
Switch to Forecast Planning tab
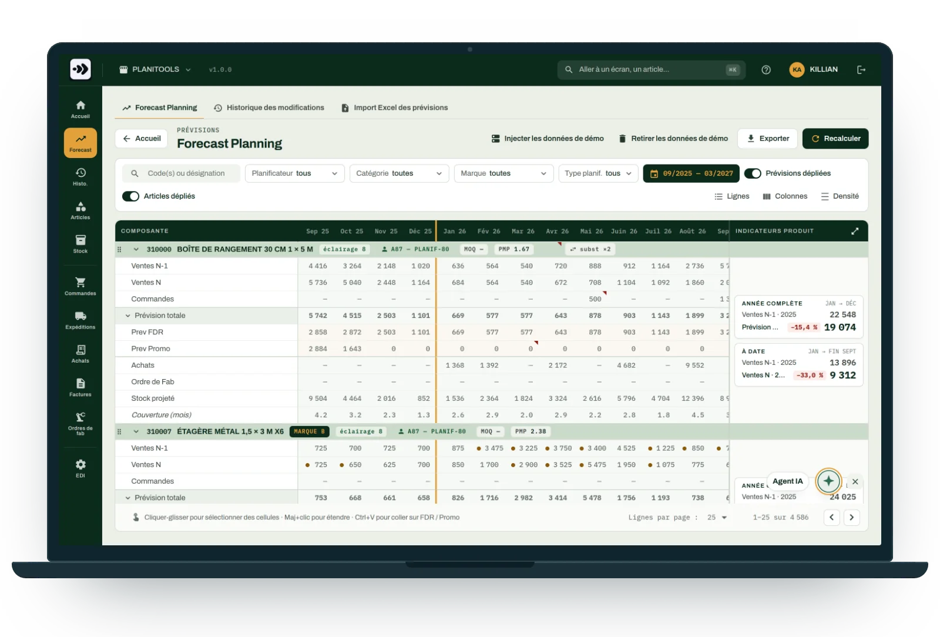tap(160, 108)
